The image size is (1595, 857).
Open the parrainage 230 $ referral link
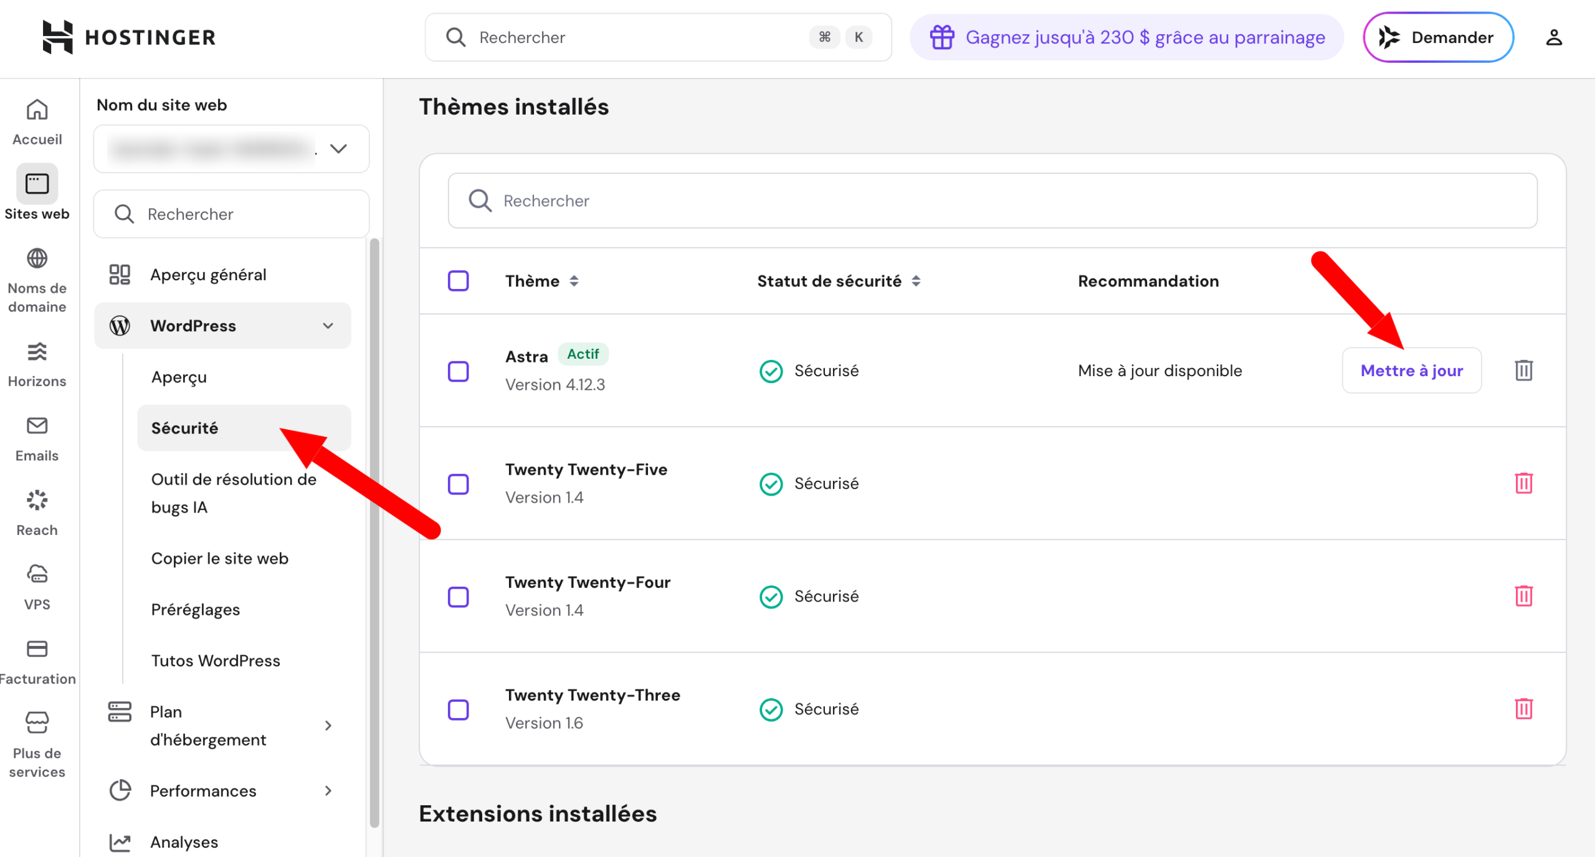pos(1126,37)
